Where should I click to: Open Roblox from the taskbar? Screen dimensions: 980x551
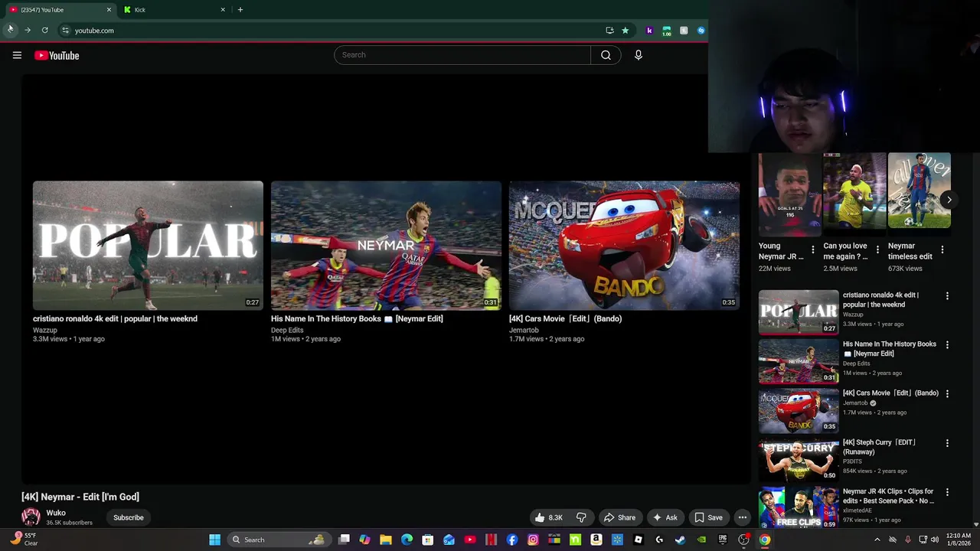(x=638, y=540)
